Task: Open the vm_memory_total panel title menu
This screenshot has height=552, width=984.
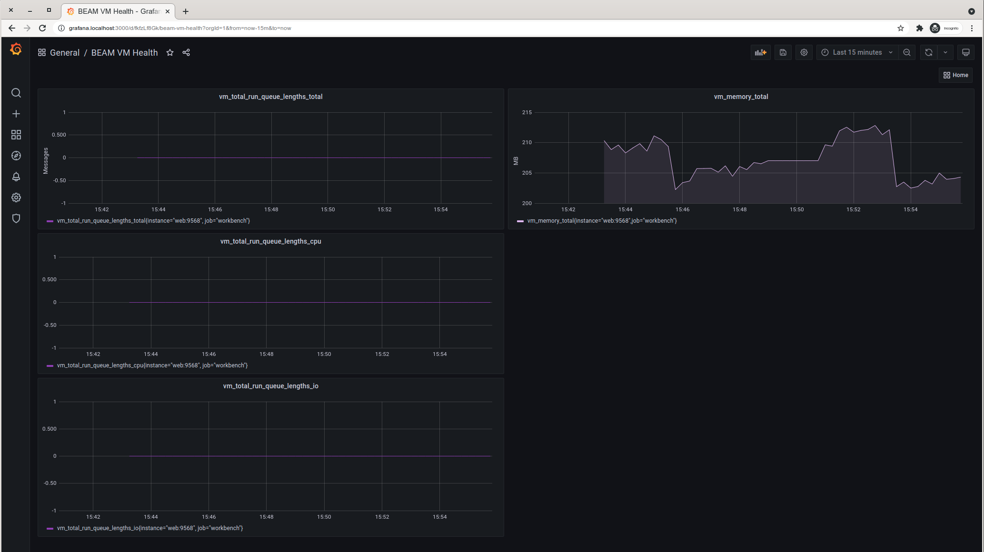Action: point(741,97)
